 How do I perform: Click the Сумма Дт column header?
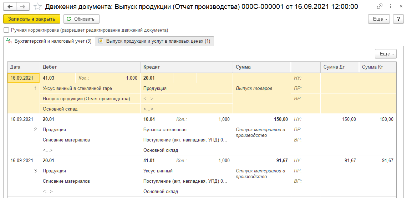tap(340, 67)
